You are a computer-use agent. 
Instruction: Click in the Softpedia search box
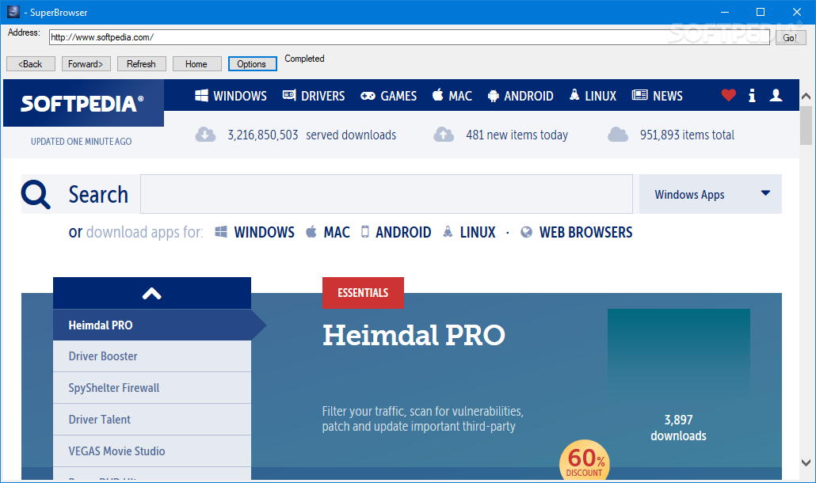click(387, 194)
